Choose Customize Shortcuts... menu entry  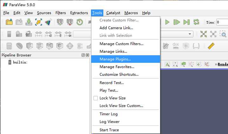click(126, 74)
